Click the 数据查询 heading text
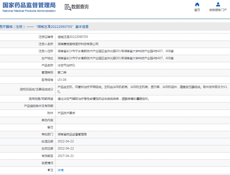This screenshot has width=230, height=175. pos(80,7)
